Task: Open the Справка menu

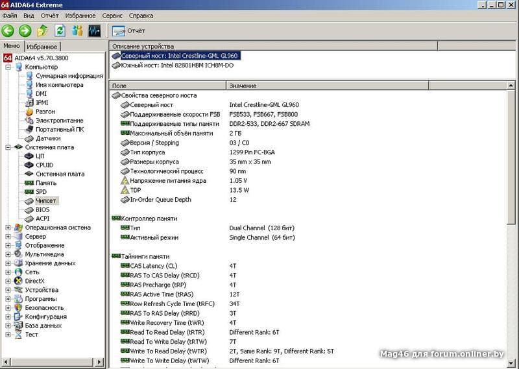Action: (x=141, y=15)
